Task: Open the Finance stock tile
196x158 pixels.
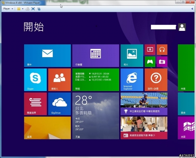Action: click(96, 80)
